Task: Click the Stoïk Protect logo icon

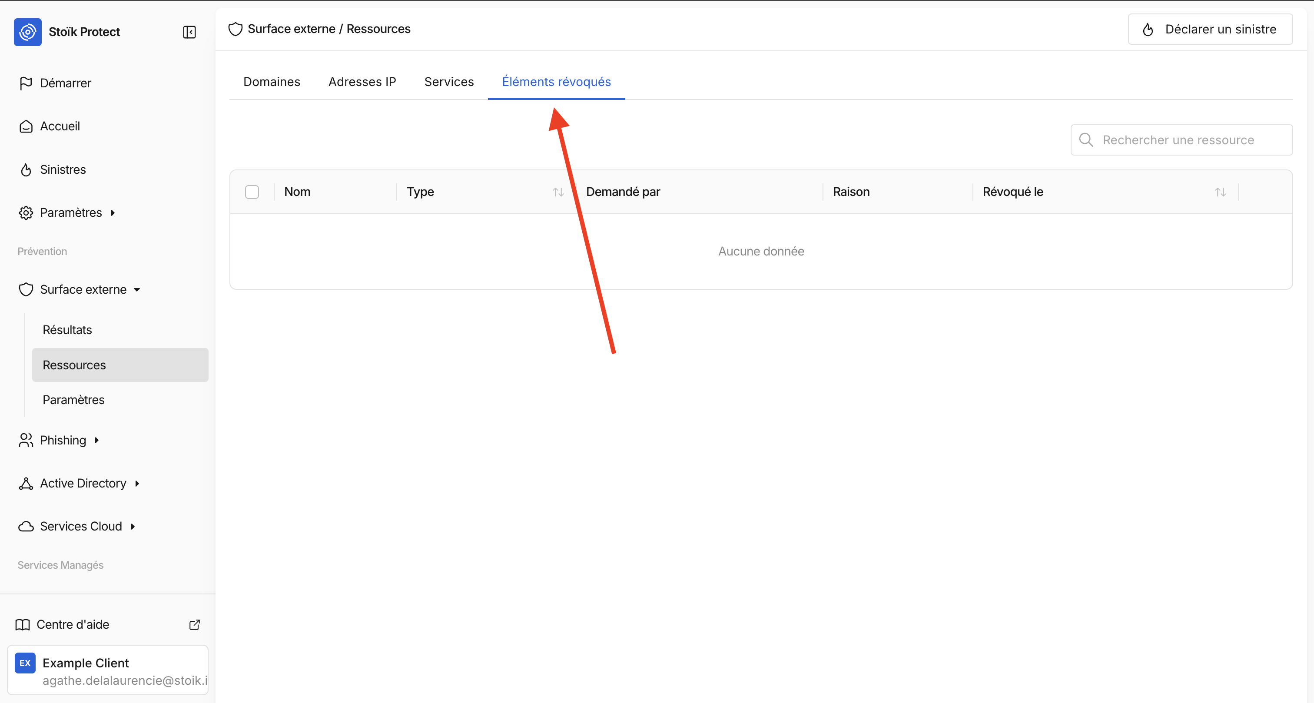Action: pyautogui.click(x=27, y=32)
